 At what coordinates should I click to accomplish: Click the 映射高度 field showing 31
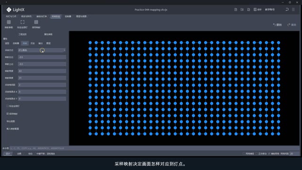[x=42, y=78]
